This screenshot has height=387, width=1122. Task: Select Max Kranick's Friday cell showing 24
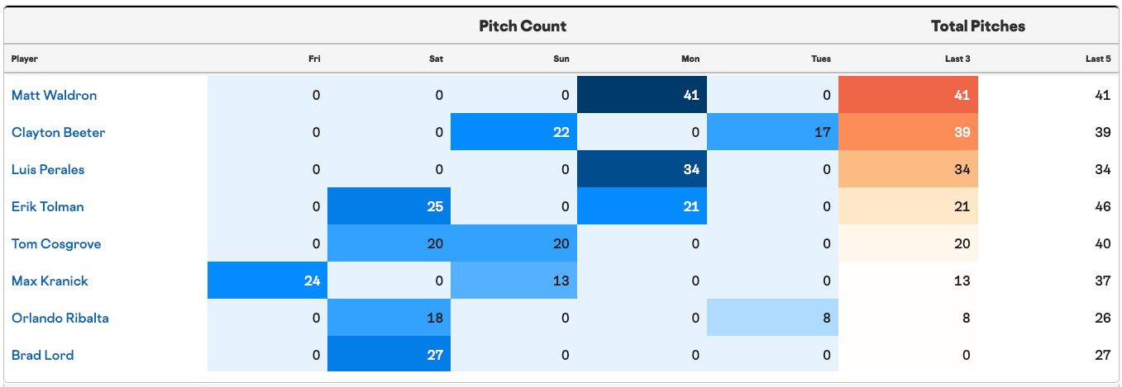pos(268,281)
